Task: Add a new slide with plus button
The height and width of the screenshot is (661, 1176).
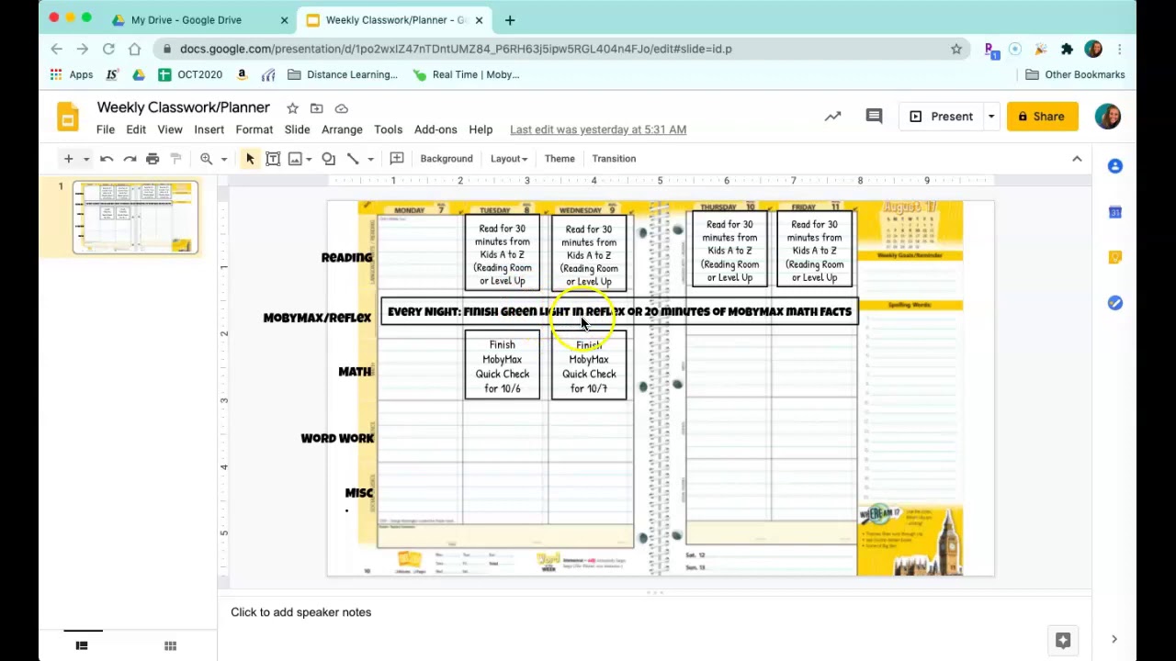Action: pyautogui.click(x=68, y=159)
